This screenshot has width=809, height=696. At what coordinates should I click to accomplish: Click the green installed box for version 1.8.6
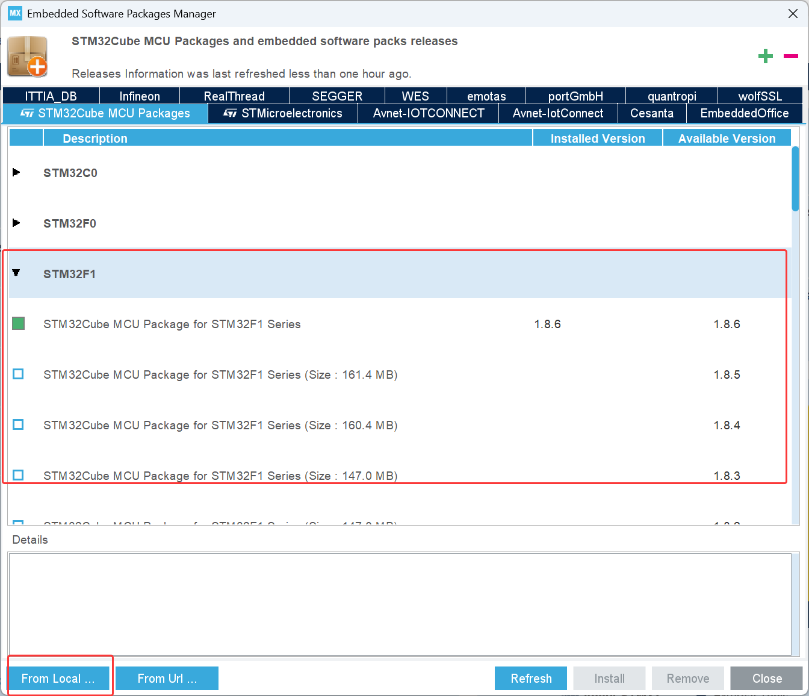point(19,324)
